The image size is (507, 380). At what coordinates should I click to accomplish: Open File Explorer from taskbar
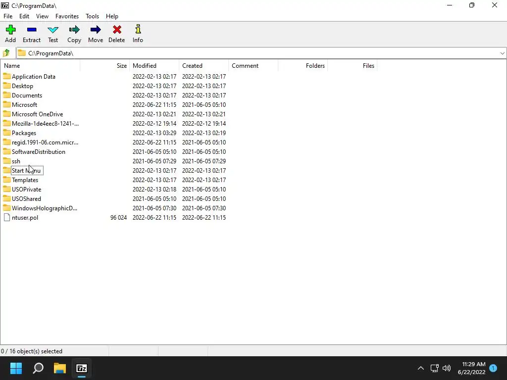tap(60, 368)
